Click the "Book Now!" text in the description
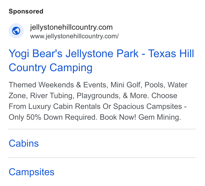205x186 pixels. point(118,117)
